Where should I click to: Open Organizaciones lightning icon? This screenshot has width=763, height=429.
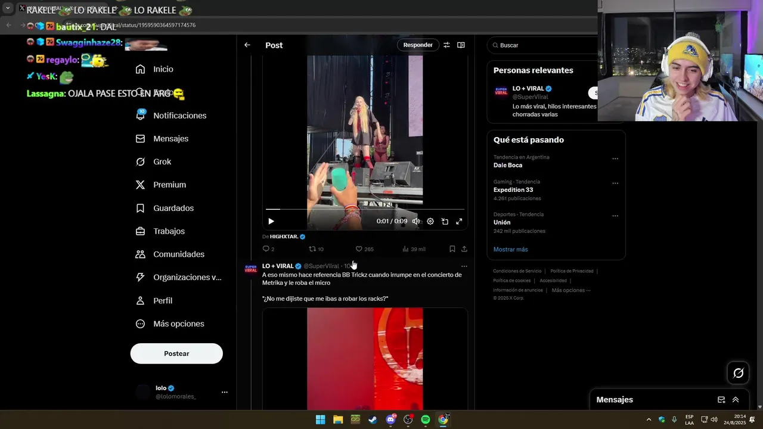click(x=140, y=277)
